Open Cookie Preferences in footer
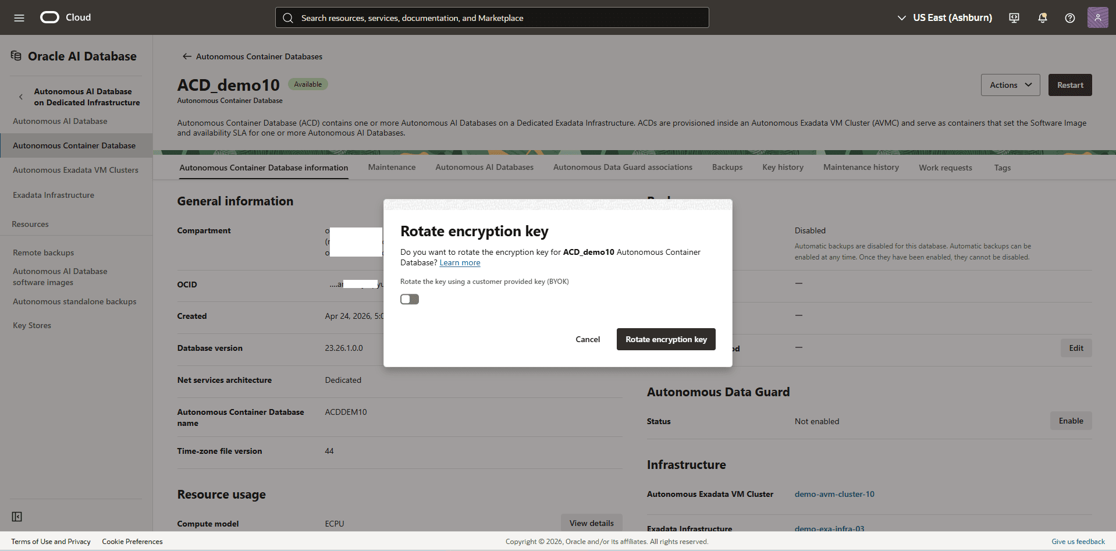The width and height of the screenshot is (1116, 551). click(132, 542)
